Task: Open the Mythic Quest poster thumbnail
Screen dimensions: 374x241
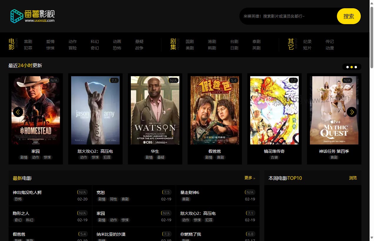Action: pyautogui.click(x=334, y=110)
